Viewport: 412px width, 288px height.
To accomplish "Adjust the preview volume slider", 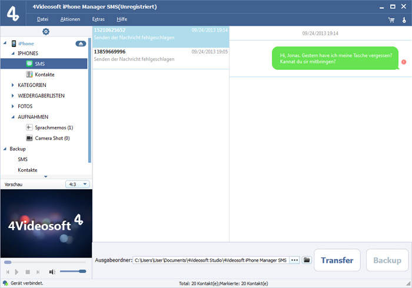I will tap(73, 271).
